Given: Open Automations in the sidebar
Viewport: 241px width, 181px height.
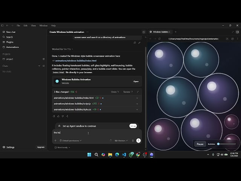Looking at the screenshot, I should (x=11, y=47).
